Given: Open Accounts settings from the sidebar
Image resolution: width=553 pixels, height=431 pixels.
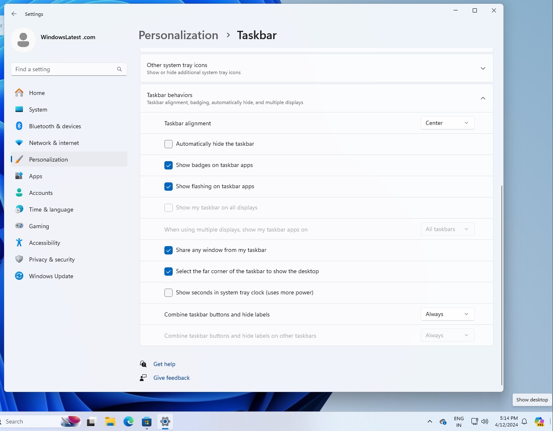Looking at the screenshot, I should 40,192.
